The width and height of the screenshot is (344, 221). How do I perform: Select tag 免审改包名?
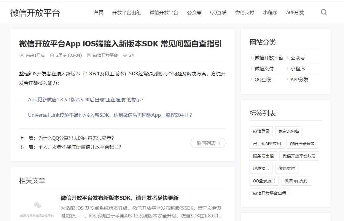coord(289,131)
